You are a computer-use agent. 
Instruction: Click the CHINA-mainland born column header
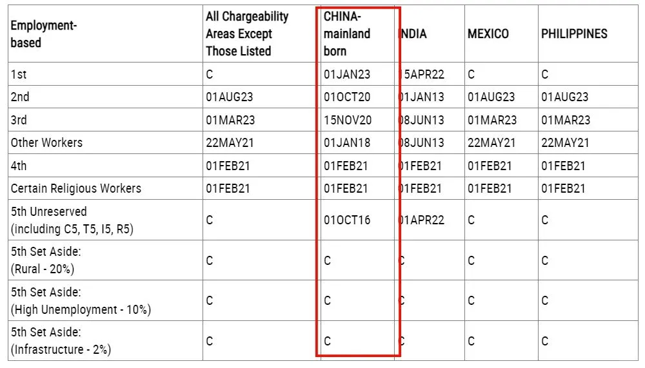coord(347,34)
